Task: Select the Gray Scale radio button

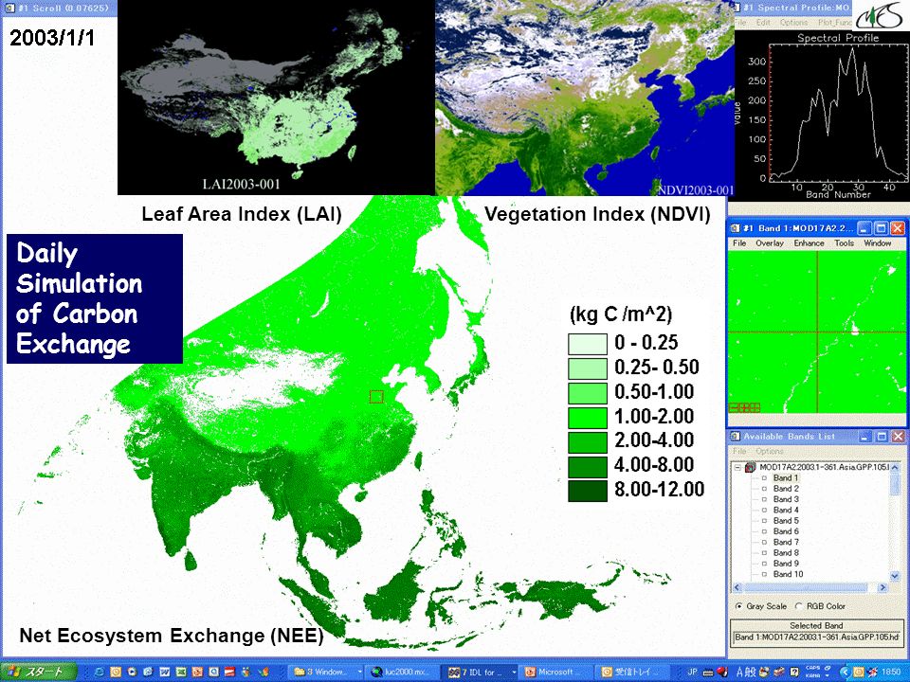Action: 738,606
